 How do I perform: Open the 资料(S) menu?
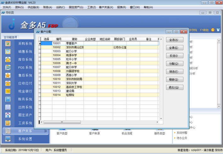tap(20, 7)
